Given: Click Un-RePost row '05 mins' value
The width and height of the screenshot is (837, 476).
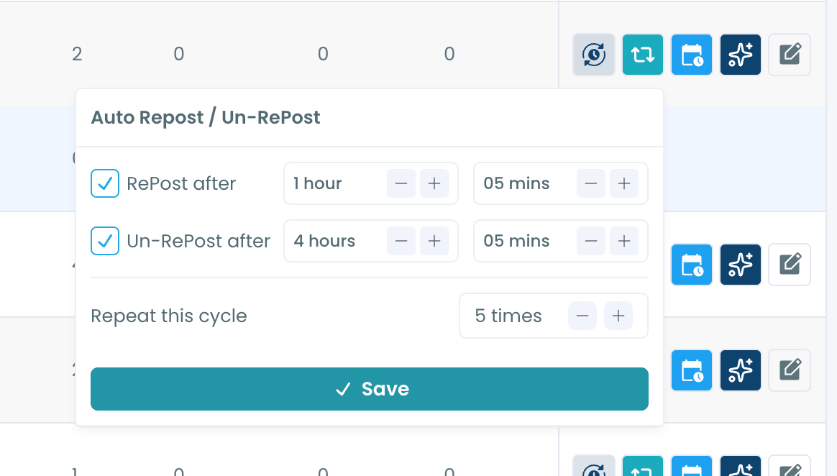Looking at the screenshot, I should pyautogui.click(x=516, y=241).
